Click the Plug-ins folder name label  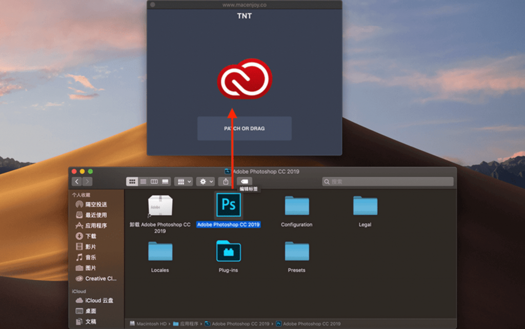tap(228, 270)
